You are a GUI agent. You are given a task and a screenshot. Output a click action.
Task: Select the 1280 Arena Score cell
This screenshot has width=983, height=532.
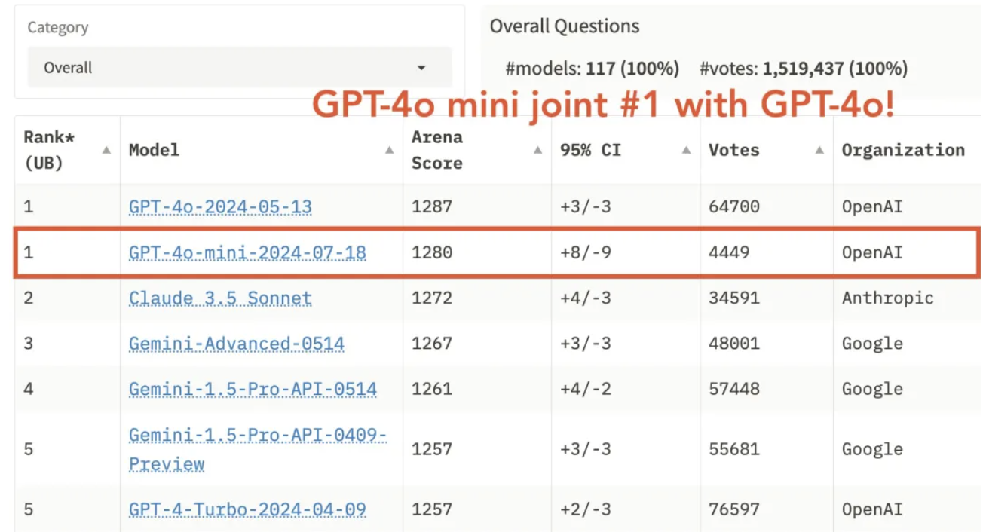432,252
